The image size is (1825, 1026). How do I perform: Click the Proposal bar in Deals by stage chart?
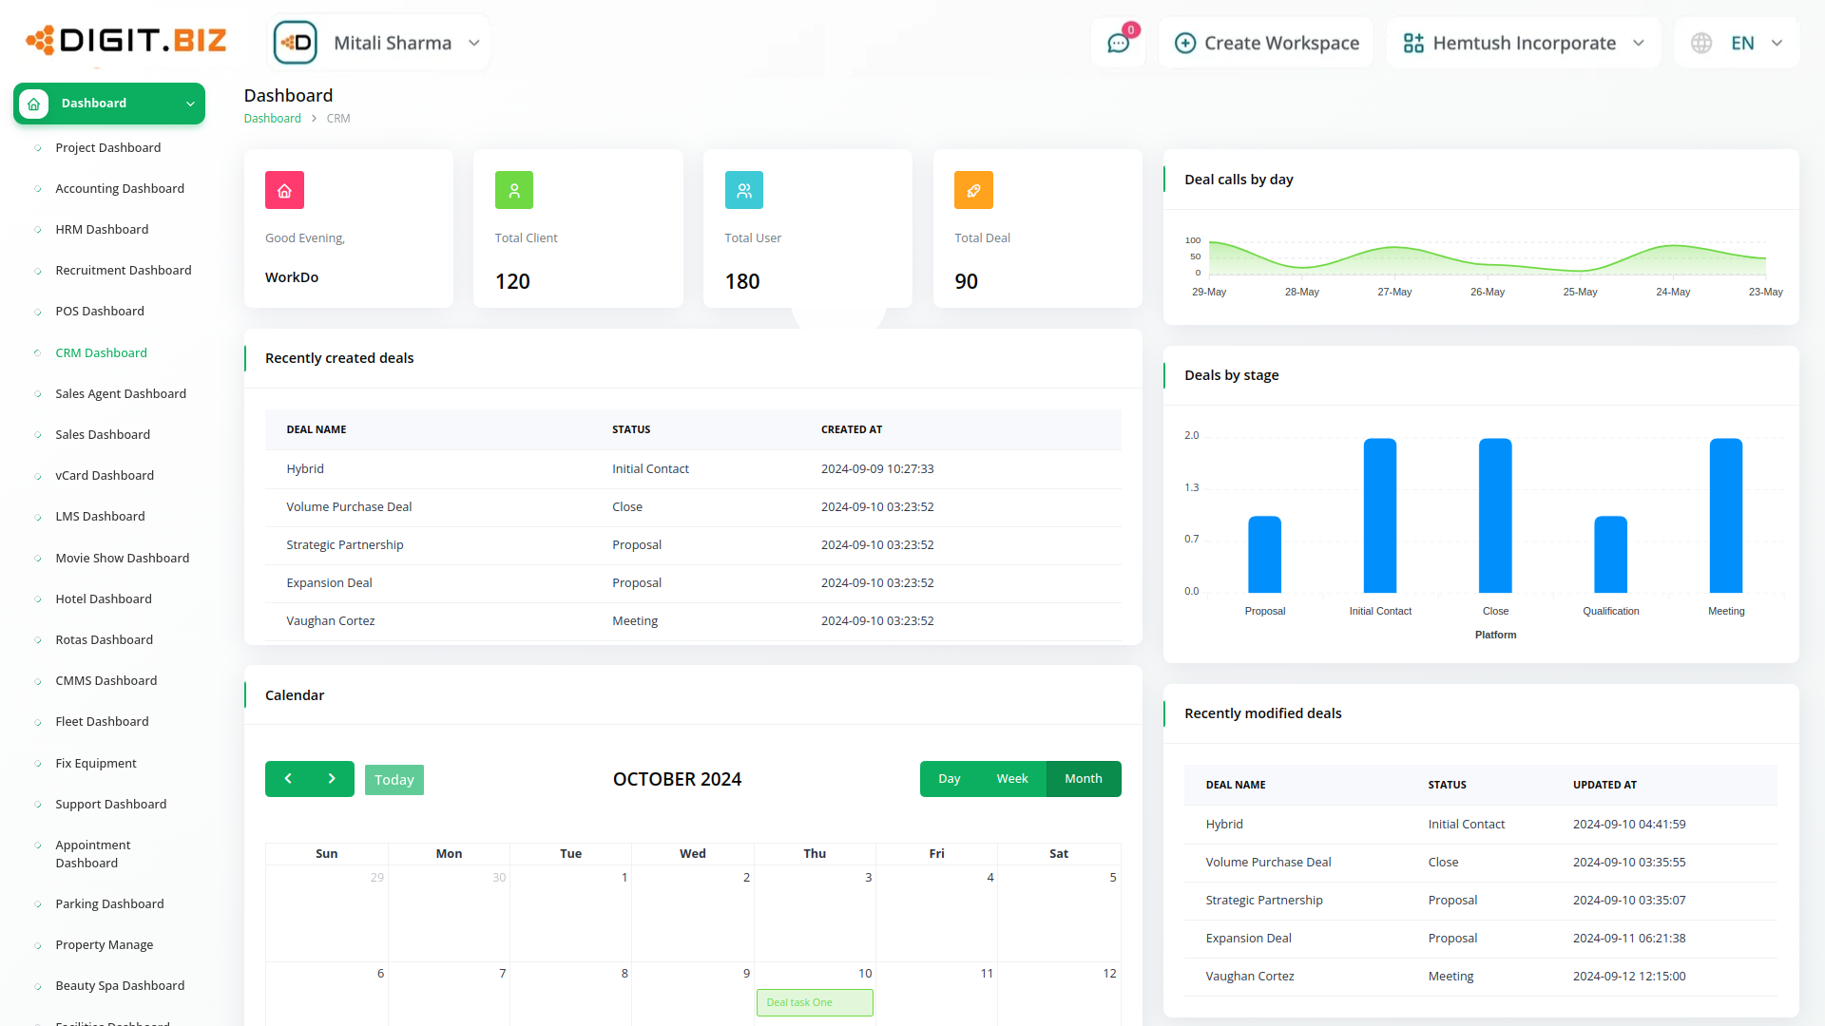pos(1264,554)
